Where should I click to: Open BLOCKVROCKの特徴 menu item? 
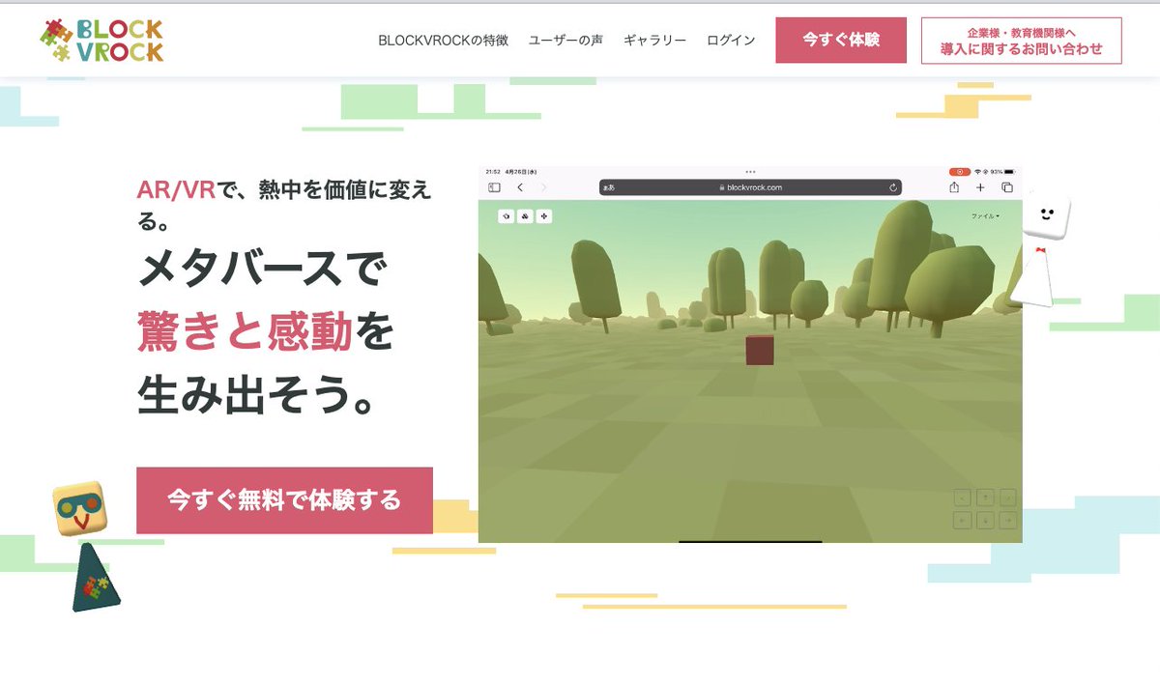point(444,41)
